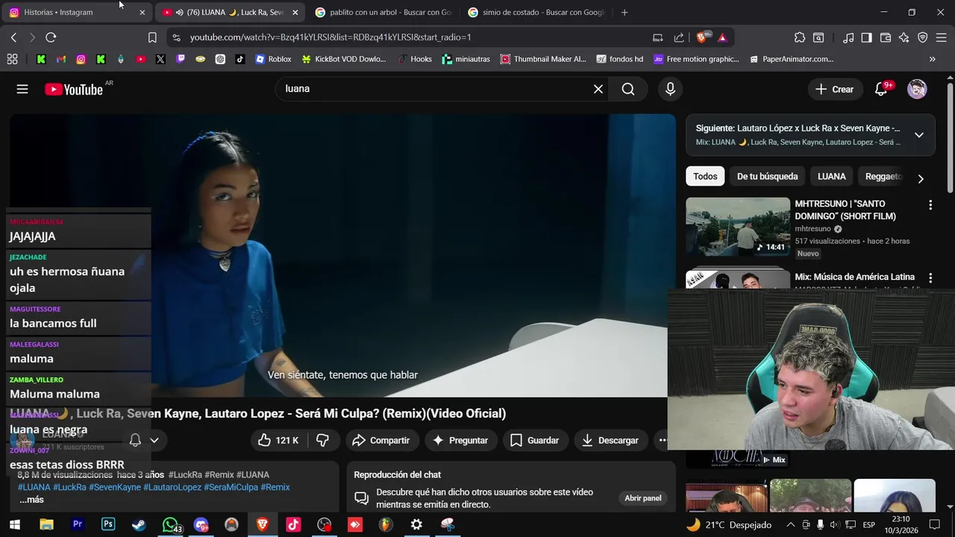This screenshot has height=537, width=955.
Task: Go back with the browser back arrow
Action: [13, 37]
